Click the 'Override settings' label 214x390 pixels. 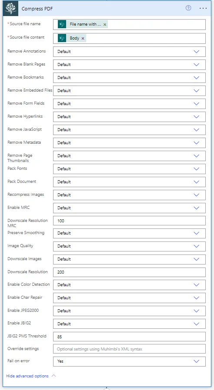click(x=23, y=349)
